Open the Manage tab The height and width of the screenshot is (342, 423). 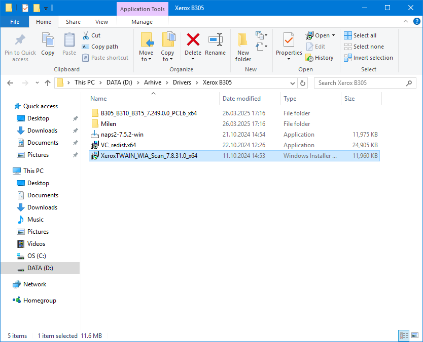tap(142, 22)
